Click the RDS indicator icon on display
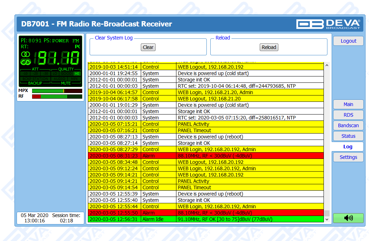The image size is (380, 241). (x=25, y=62)
